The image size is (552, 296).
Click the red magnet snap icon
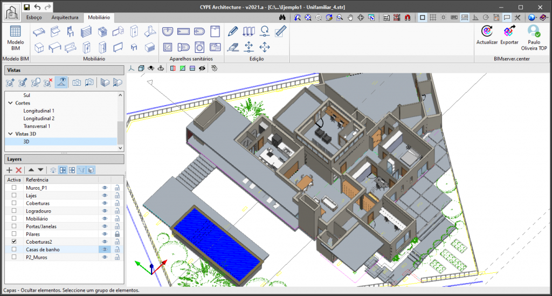[x=408, y=18]
